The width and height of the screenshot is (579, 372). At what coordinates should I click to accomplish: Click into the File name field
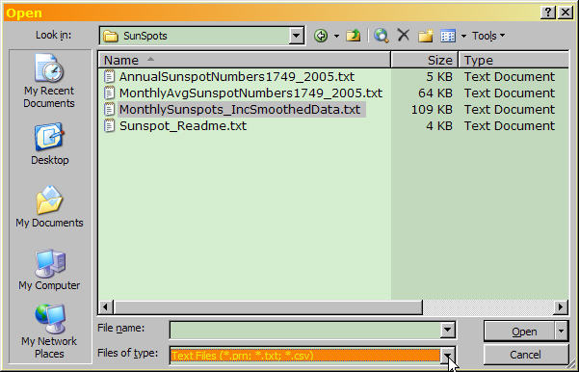[x=305, y=330]
